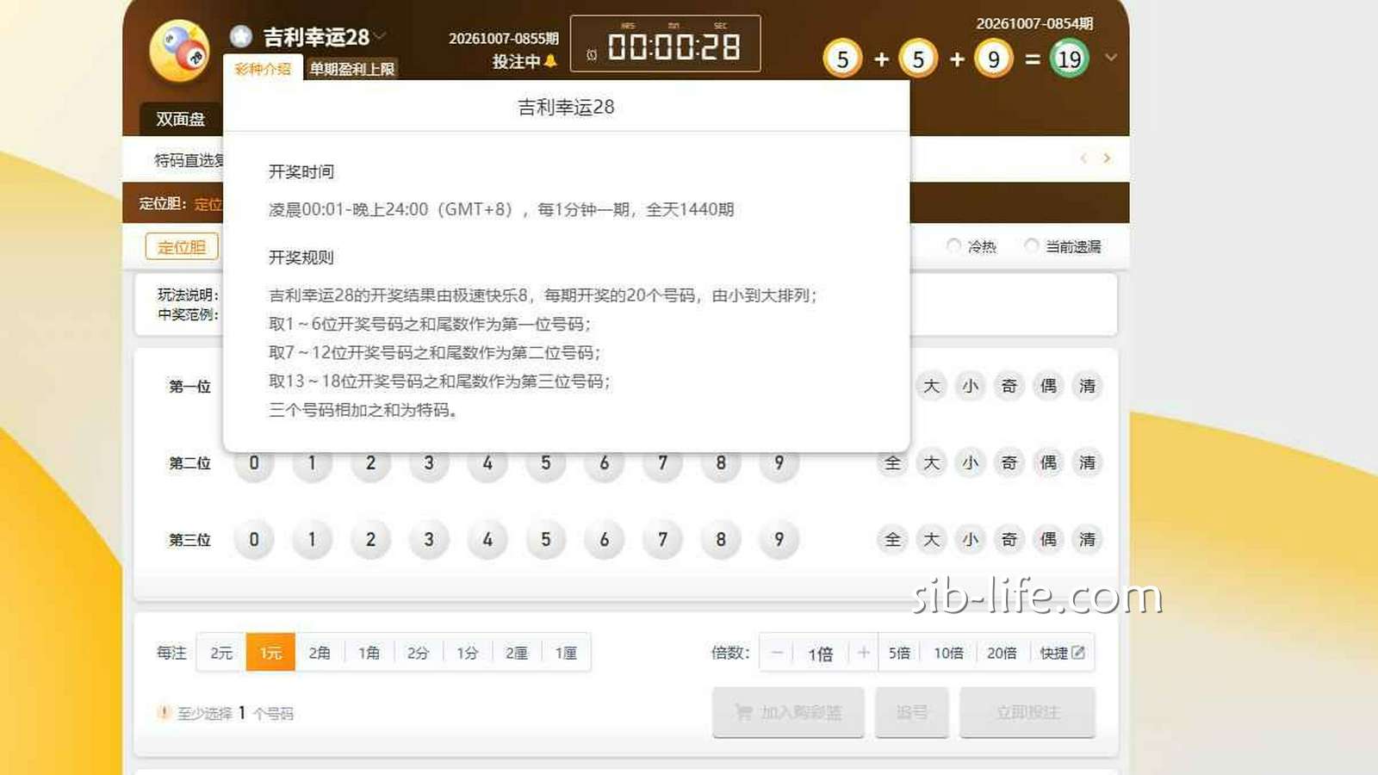Select the 当前遗漏 radio option
Image resolution: width=1378 pixels, height=775 pixels.
(1031, 246)
